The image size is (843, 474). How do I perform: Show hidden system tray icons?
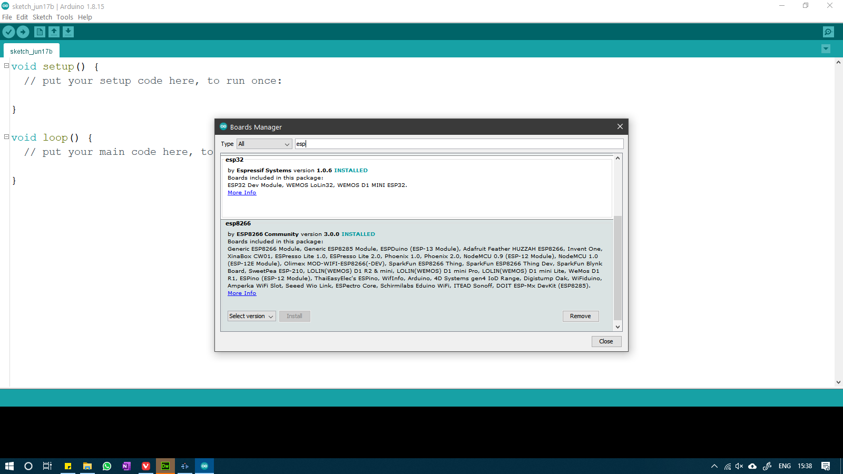[714, 466]
